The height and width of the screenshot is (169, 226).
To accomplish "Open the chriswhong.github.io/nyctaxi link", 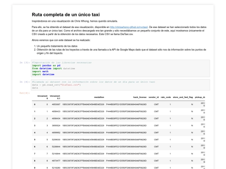I will [x=129, y=27].
